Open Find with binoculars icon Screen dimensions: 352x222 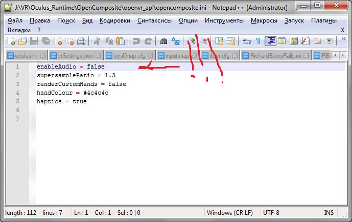point(163,41)
